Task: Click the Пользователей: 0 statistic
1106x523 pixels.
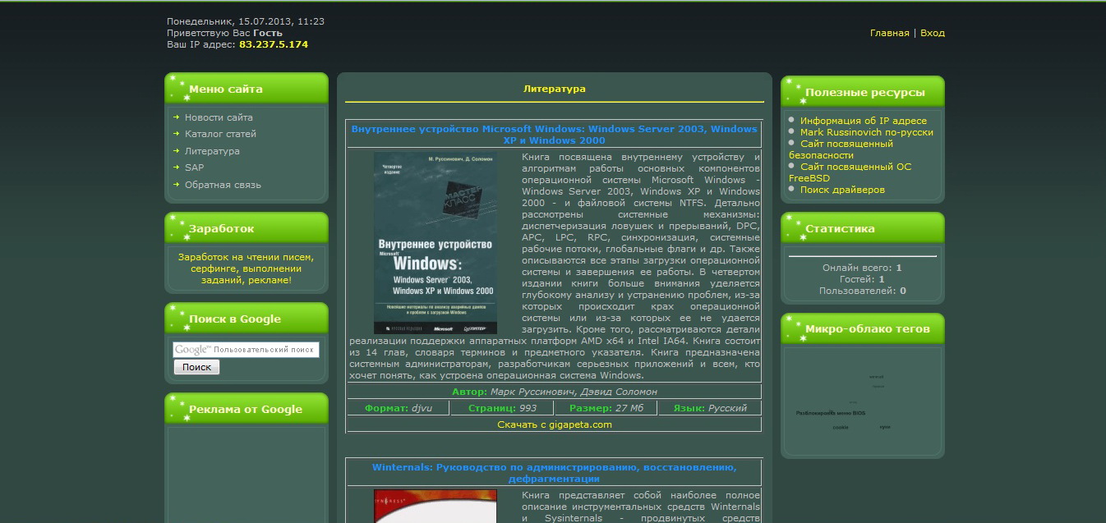Action: (x=862, y=291)
